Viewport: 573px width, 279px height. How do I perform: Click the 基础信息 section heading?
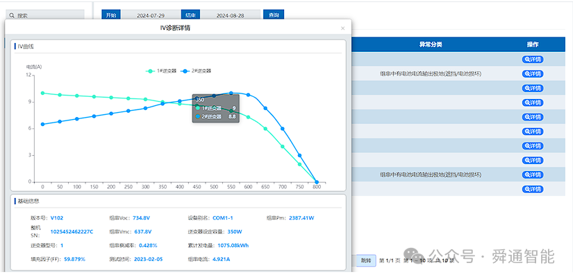point(28,201)
